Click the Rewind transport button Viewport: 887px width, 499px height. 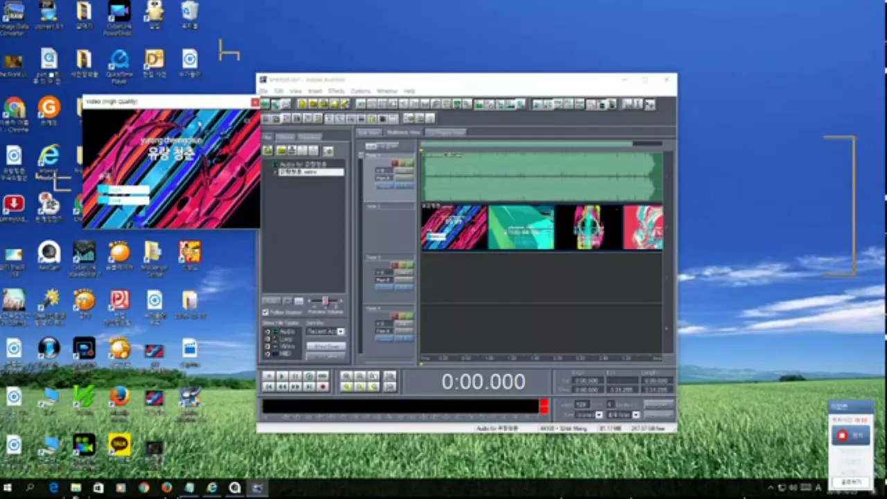click(x=282, y=387)
